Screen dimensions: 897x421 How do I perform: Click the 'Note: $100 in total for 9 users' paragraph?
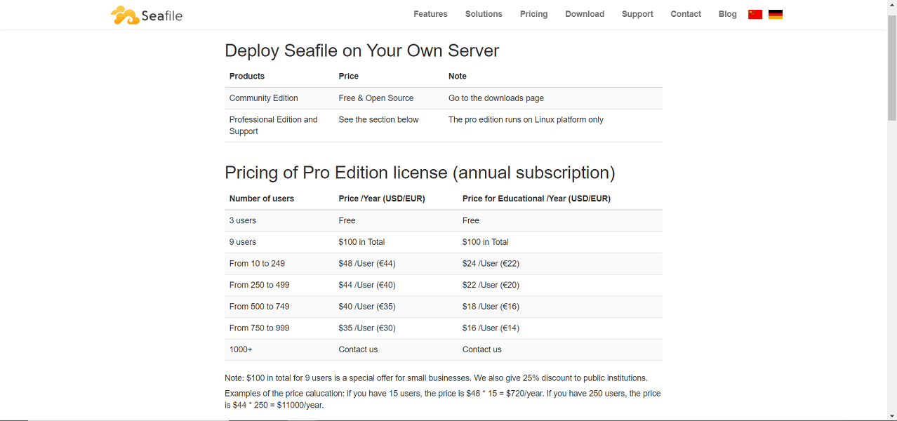click(x=436, y=378)
